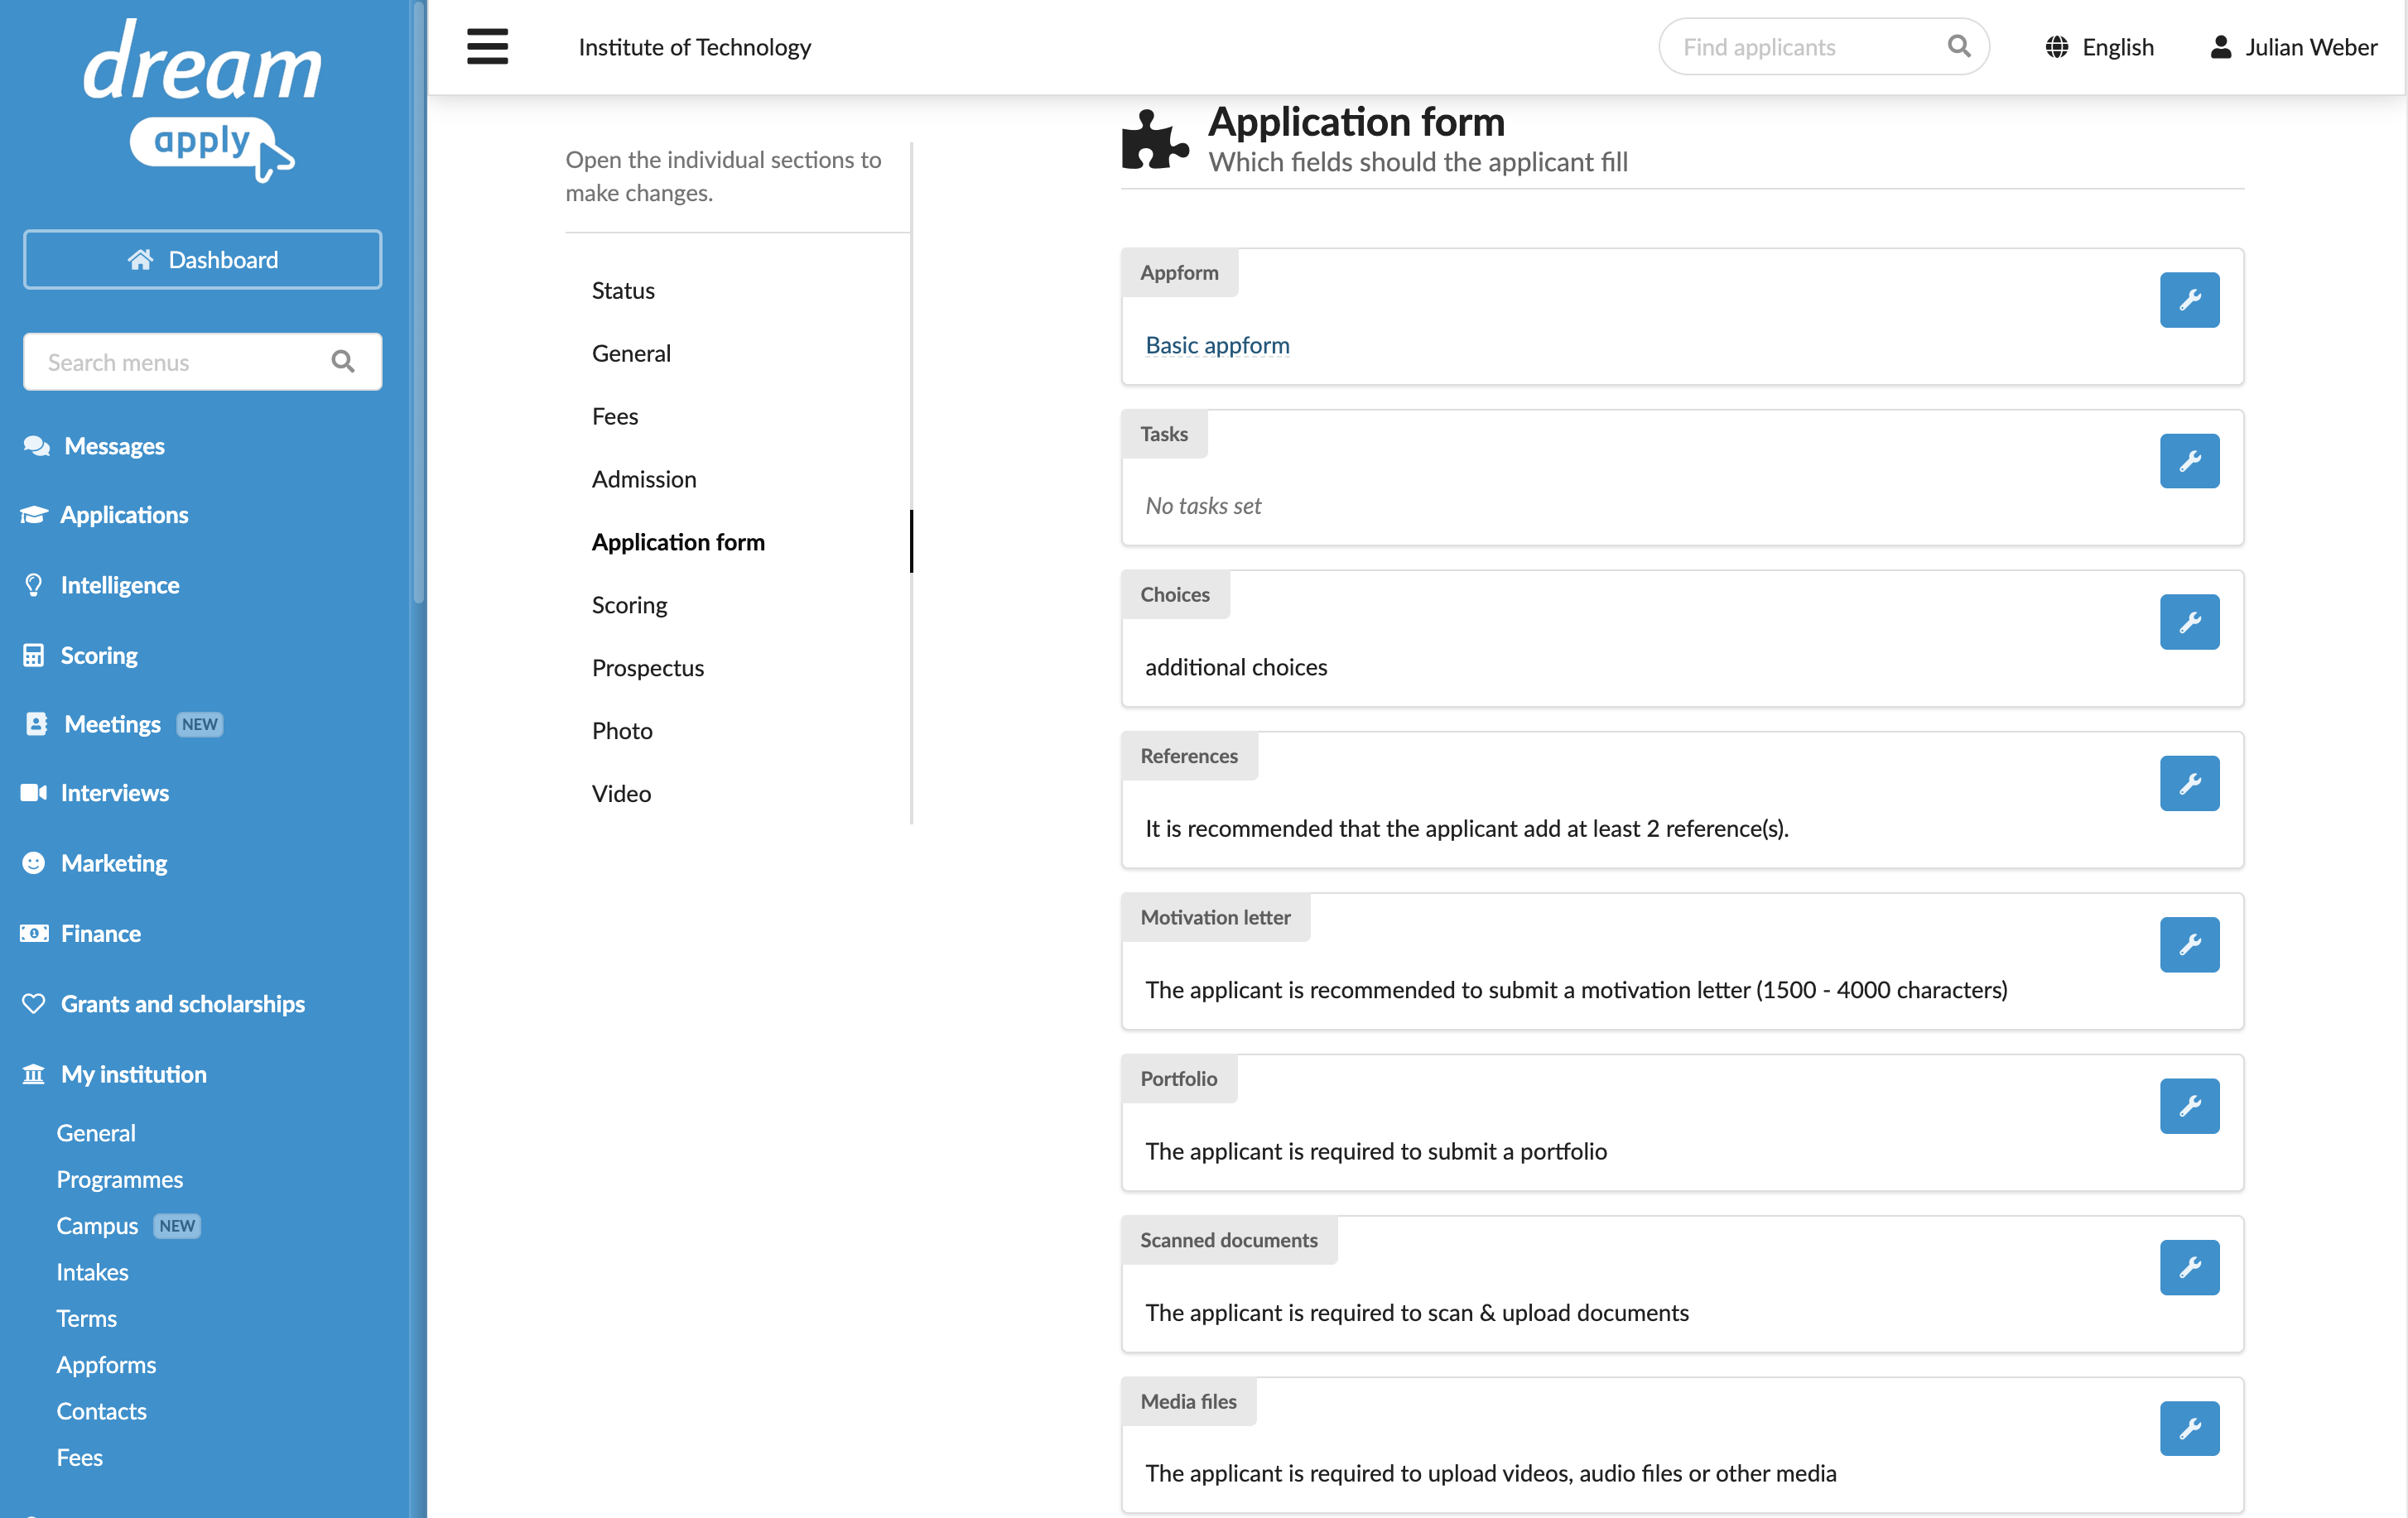Open Campus under My institution
The image size is (2408, 1518).
click(x=97, y=1226)
